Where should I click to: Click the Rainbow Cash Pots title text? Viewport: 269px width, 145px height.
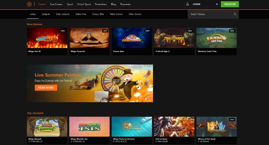tap(207, 51)
